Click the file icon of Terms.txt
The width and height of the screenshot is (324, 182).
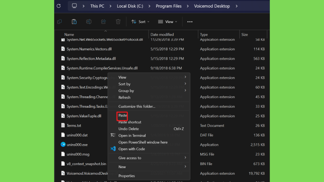pyautogui.click(x=63, y=125)
